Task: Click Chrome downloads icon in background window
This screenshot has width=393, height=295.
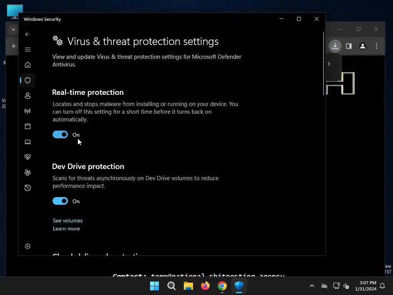Action: (335, 46)
